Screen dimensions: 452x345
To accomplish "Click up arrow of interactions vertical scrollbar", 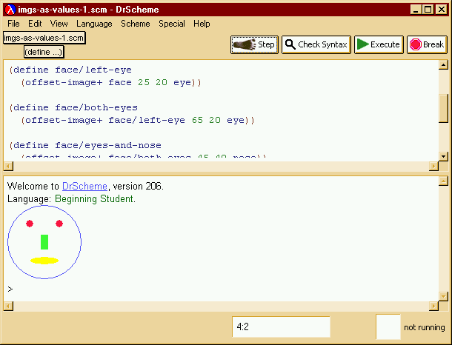I will [x=443, y=181].
